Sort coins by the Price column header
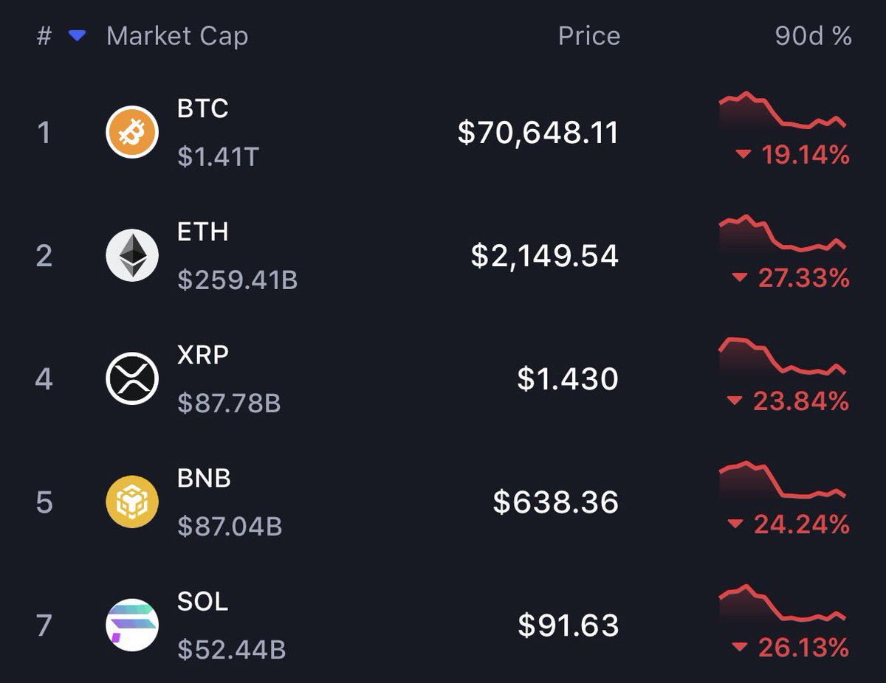 point(588,36)
